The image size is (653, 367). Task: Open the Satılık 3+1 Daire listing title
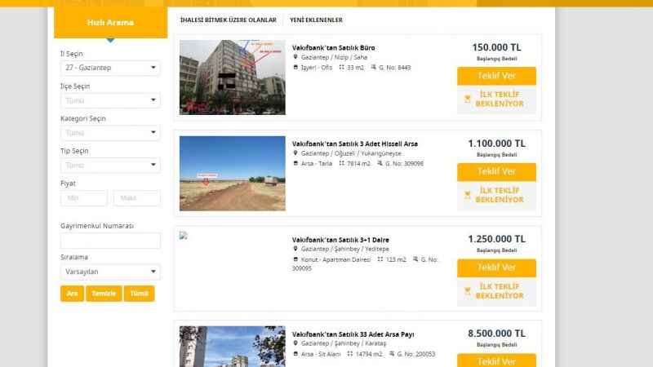point(340,240)
